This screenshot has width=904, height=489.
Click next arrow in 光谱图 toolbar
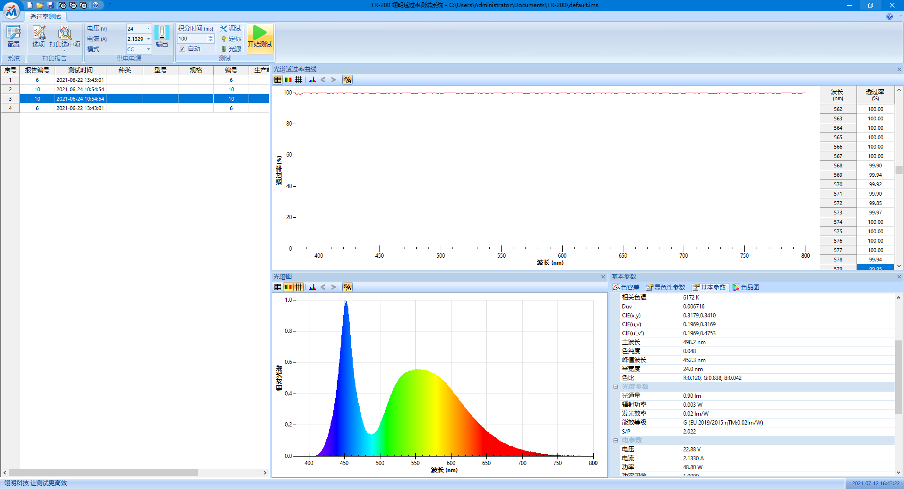click(333, 287)
